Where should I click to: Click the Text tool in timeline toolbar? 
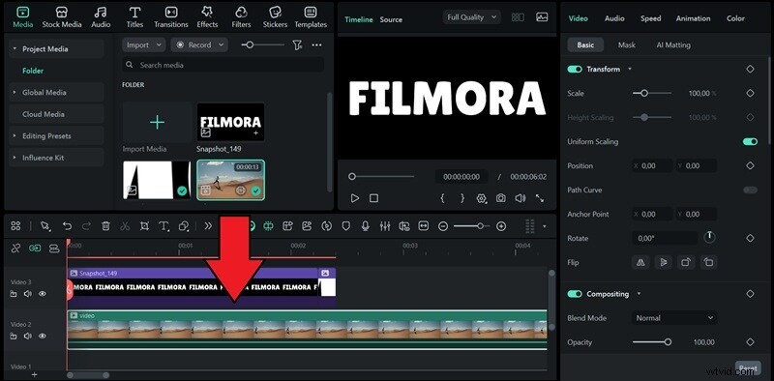(x=164, y=226)
